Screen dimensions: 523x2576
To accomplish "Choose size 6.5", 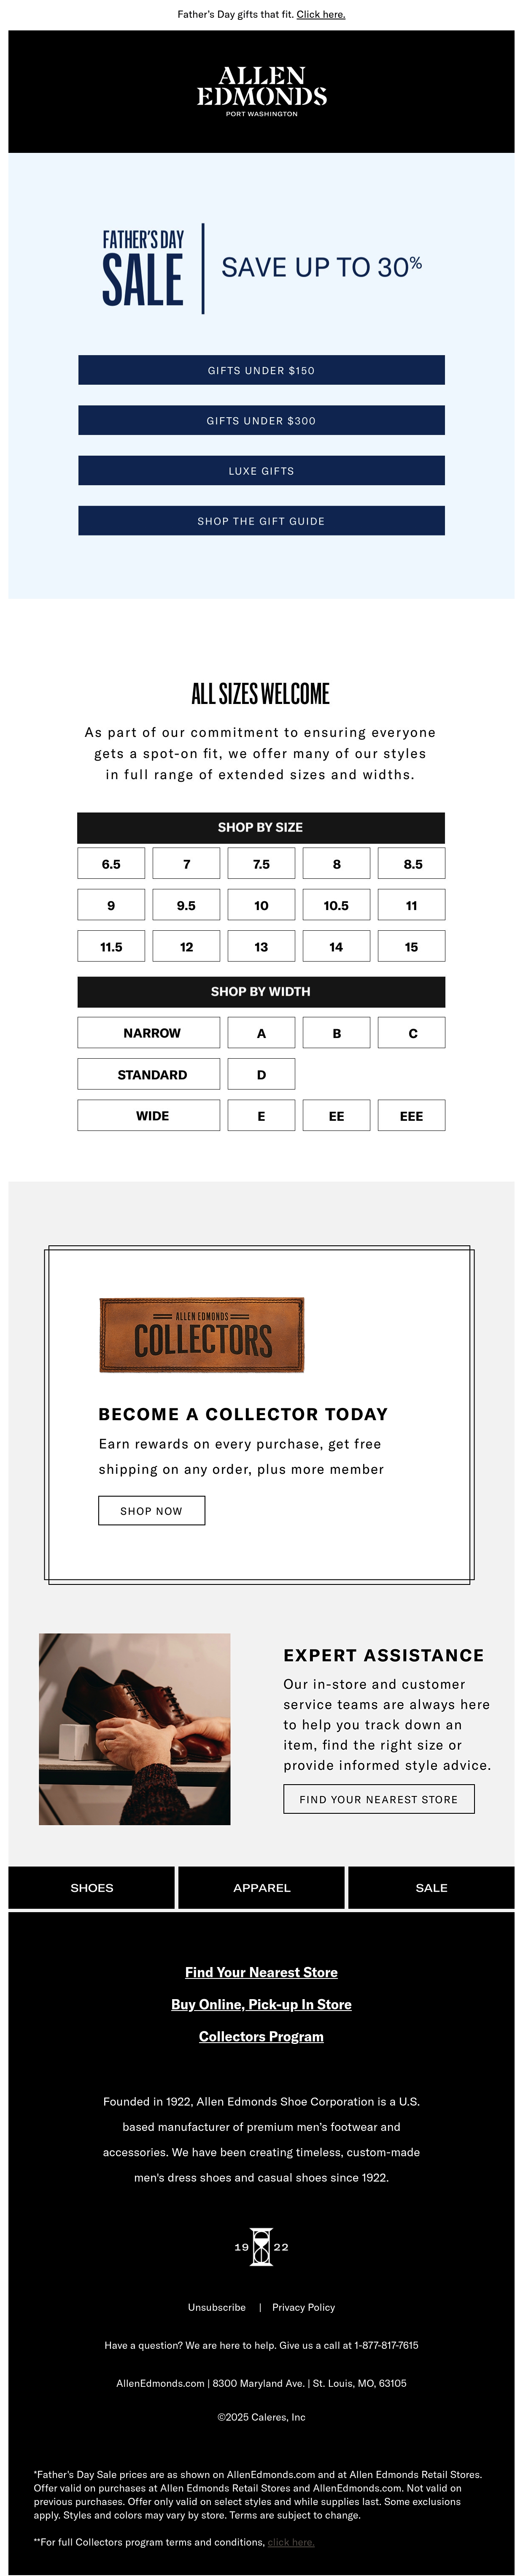I will coord(111,864).
